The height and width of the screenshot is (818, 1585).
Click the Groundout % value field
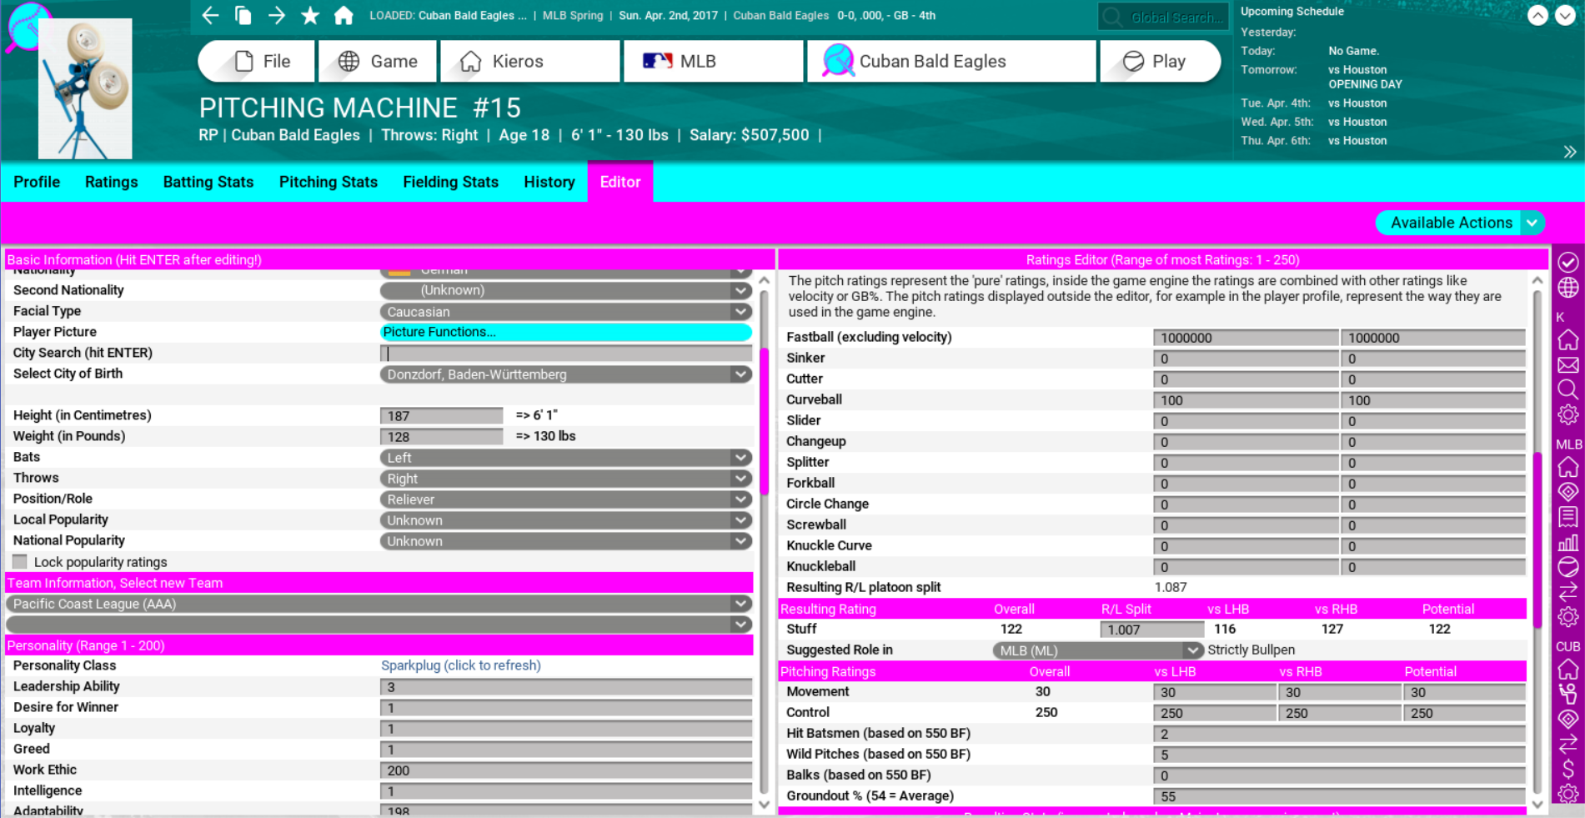click(1340, 796)
